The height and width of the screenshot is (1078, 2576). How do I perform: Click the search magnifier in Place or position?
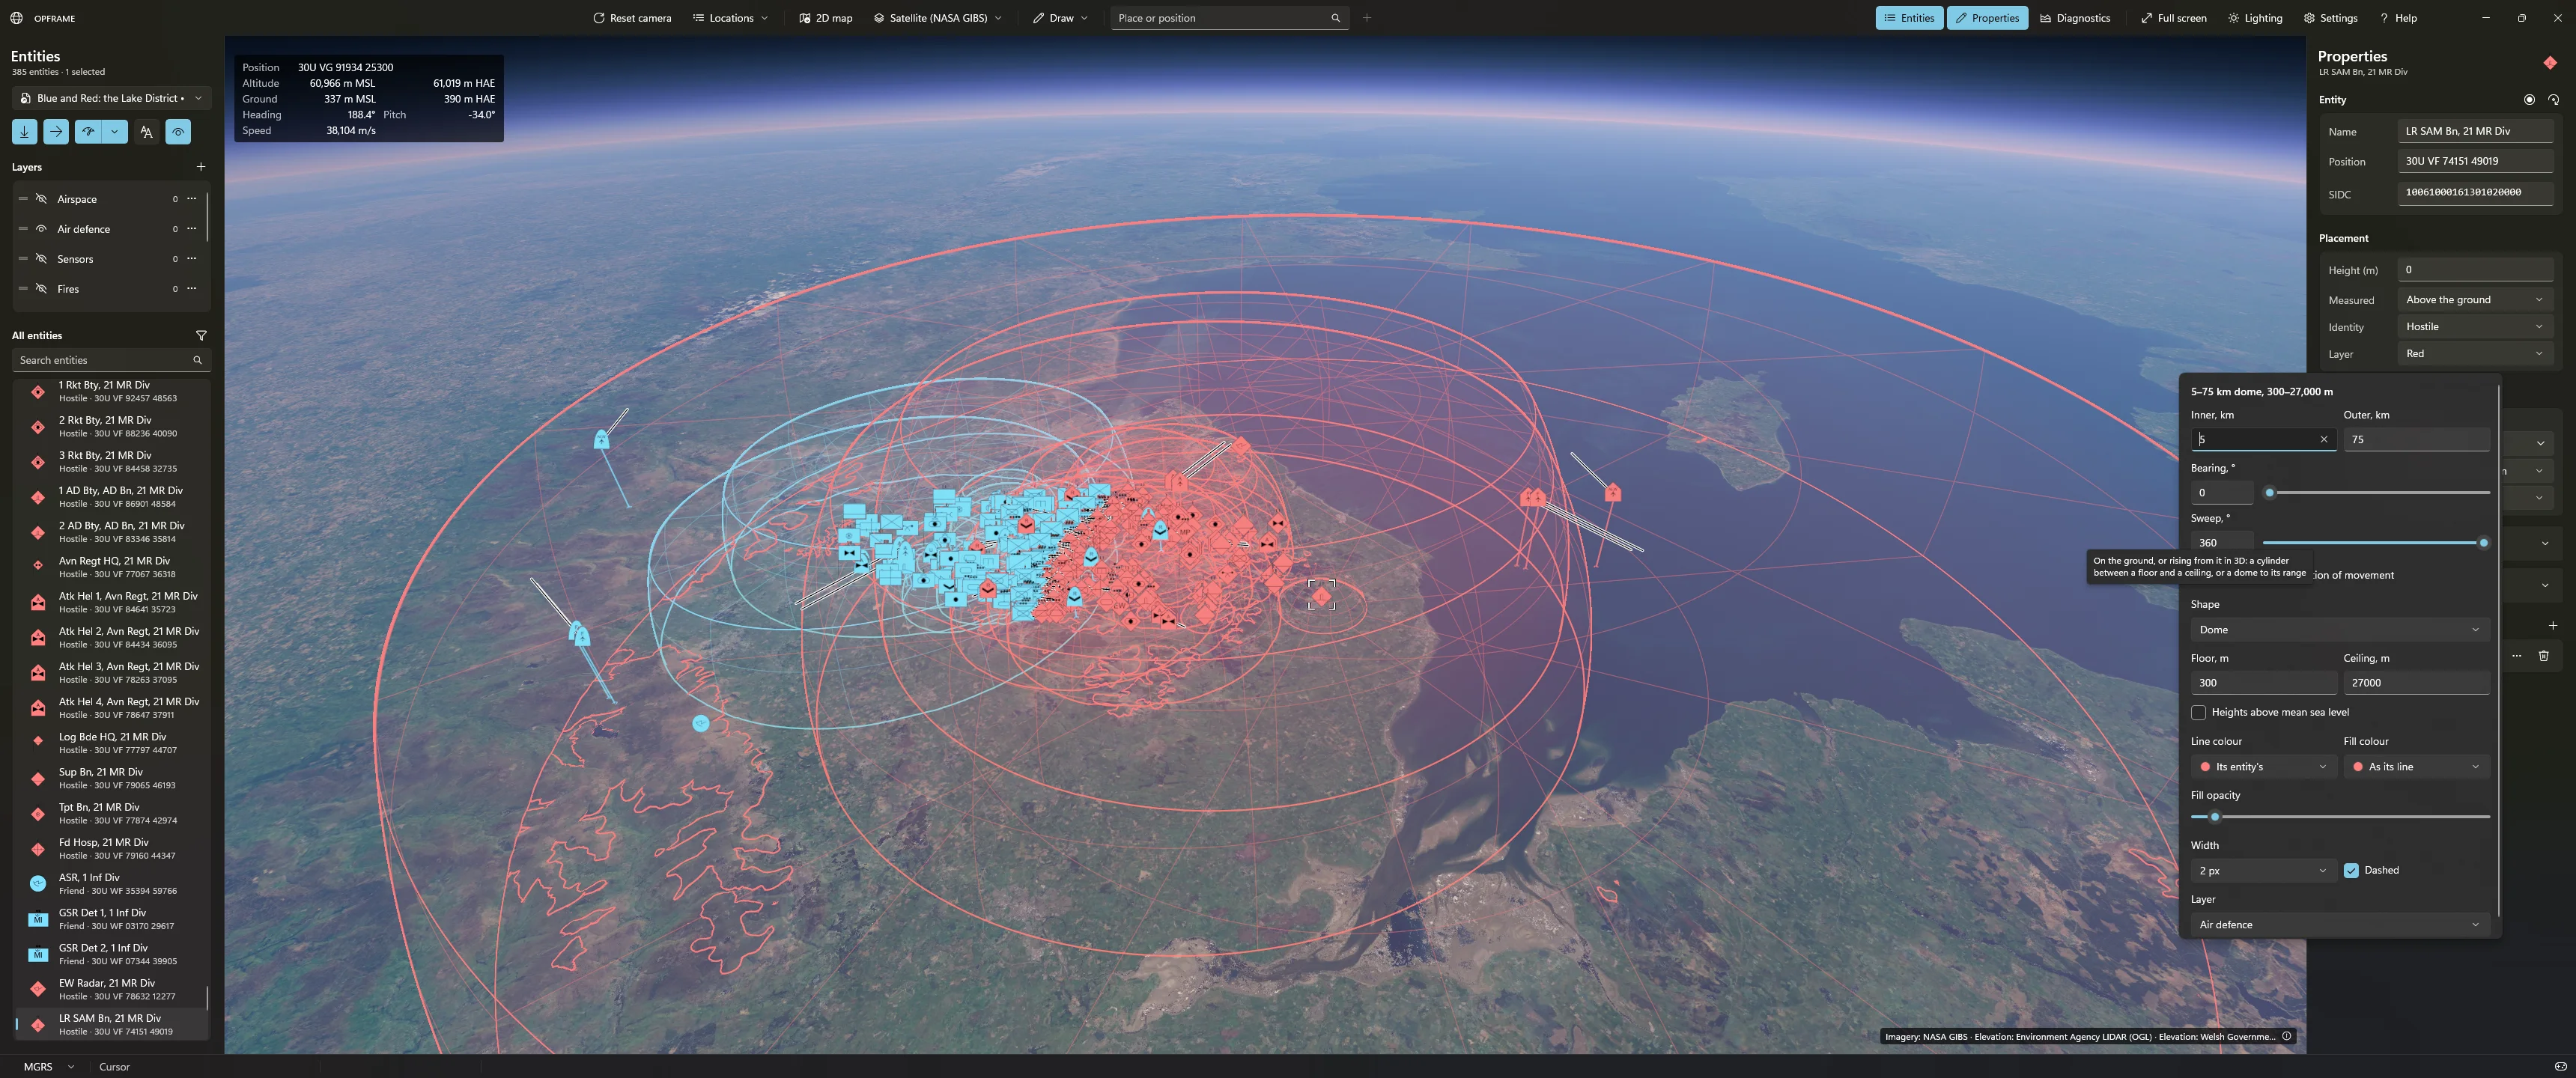(1335, 18)
